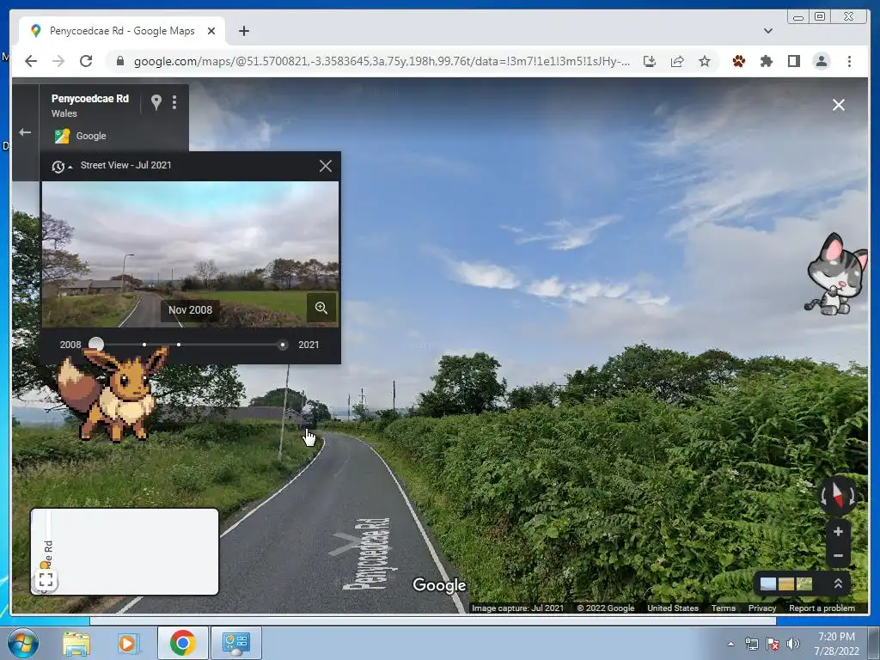The height and width of the screenshot is (660, 880).
Task: Click the minimap in the corner
Action: coord(125,552)
